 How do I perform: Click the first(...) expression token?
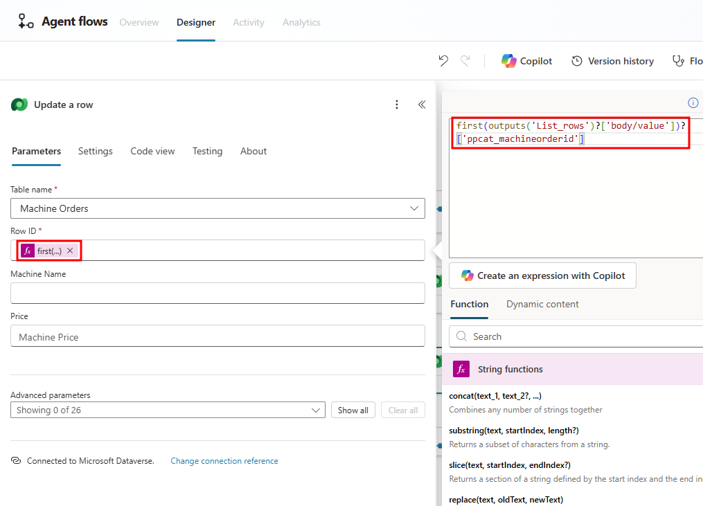pos(49,251)
